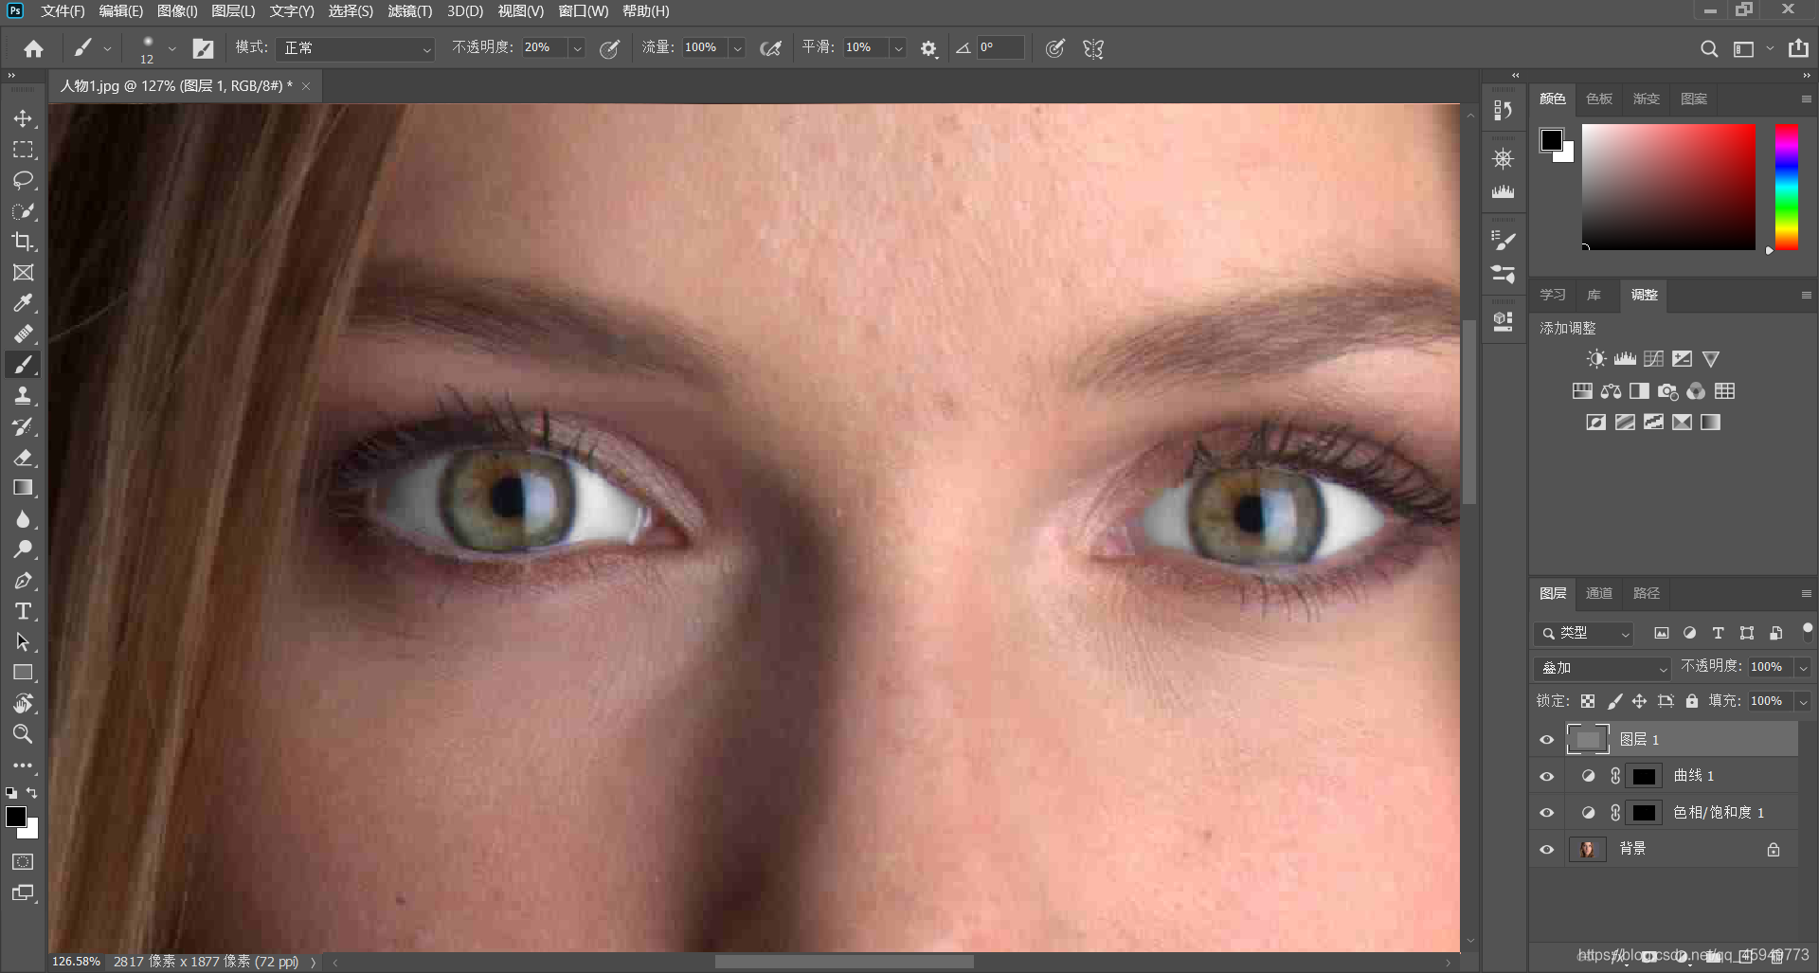The width and height of the screenshot is (1819, 973).
Task: Select the Pen tool
Action: (x=23, y=581)
